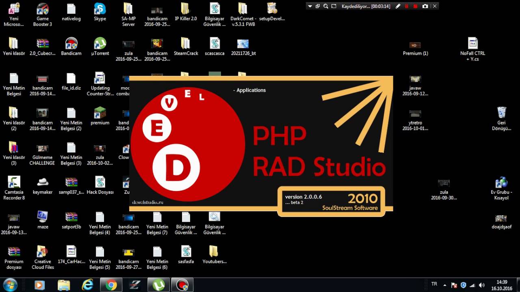Select the µTorrent desktop shortcut
Image resolution: width=520 pixels, height=292 pixels.
[100, 47]
